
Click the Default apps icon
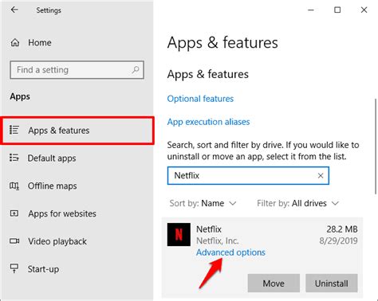pos(14,158)
